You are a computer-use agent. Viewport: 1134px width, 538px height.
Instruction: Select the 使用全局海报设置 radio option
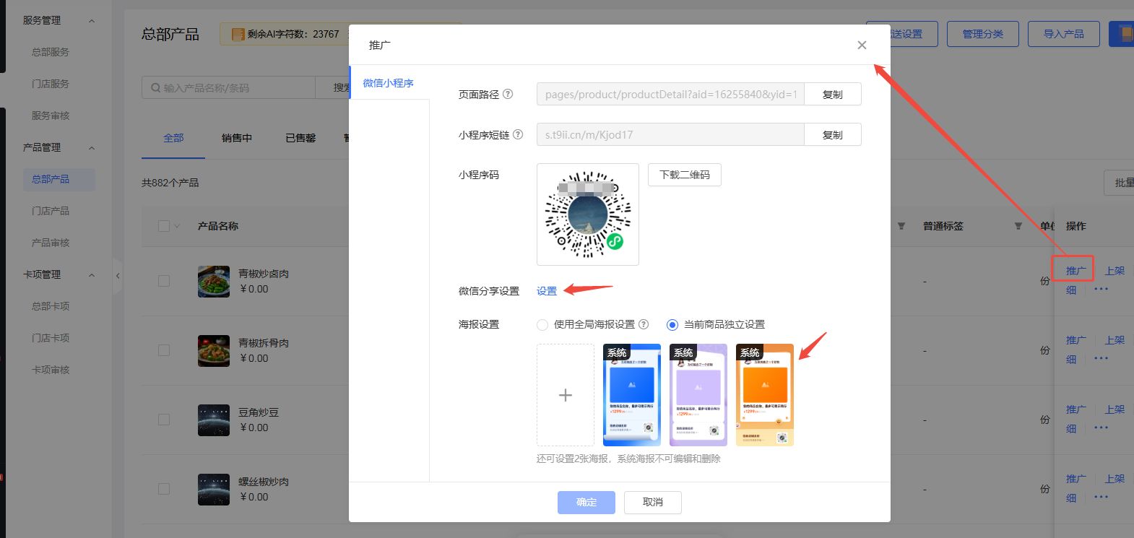pyautogui.click(x=542, y=325)
